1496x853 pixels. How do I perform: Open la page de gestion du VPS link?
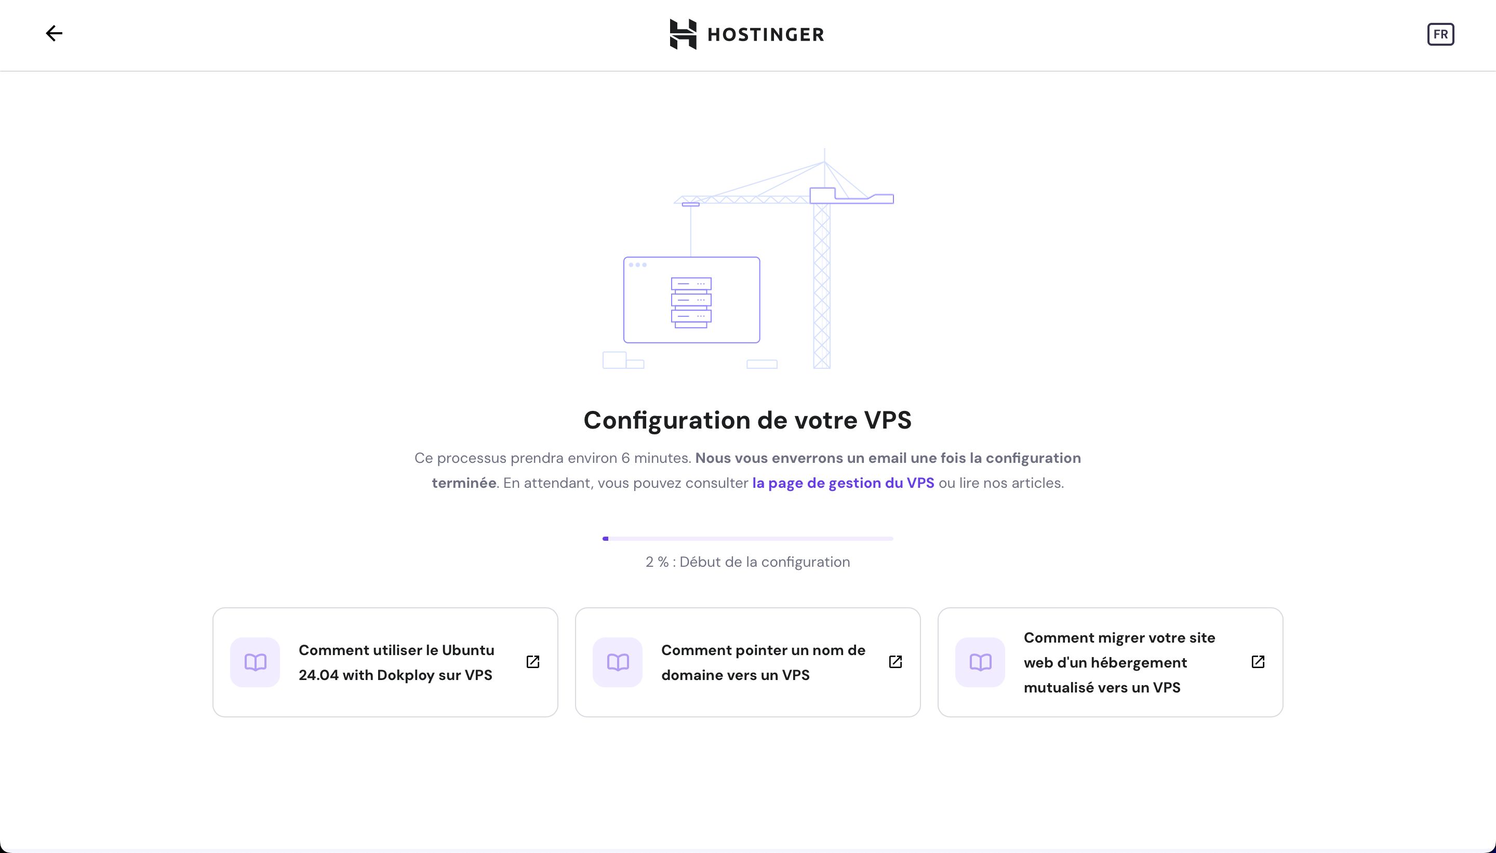pyautogui.click(x=843, y=482)
